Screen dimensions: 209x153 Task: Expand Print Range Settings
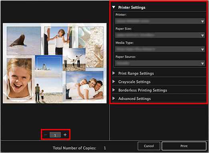point(114,73)
